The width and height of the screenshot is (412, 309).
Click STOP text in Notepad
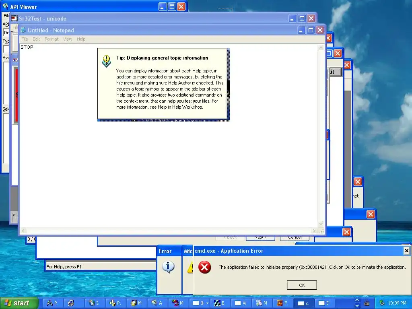point(27,47)
